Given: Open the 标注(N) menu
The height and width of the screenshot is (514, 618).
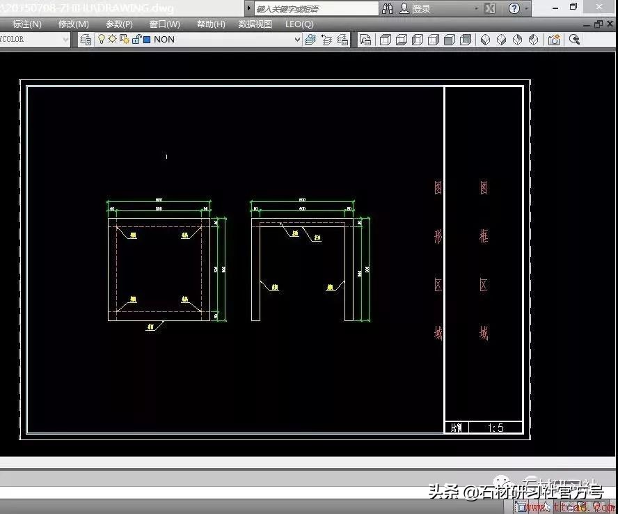Looking at the screenshot, I should coord(27,24).
